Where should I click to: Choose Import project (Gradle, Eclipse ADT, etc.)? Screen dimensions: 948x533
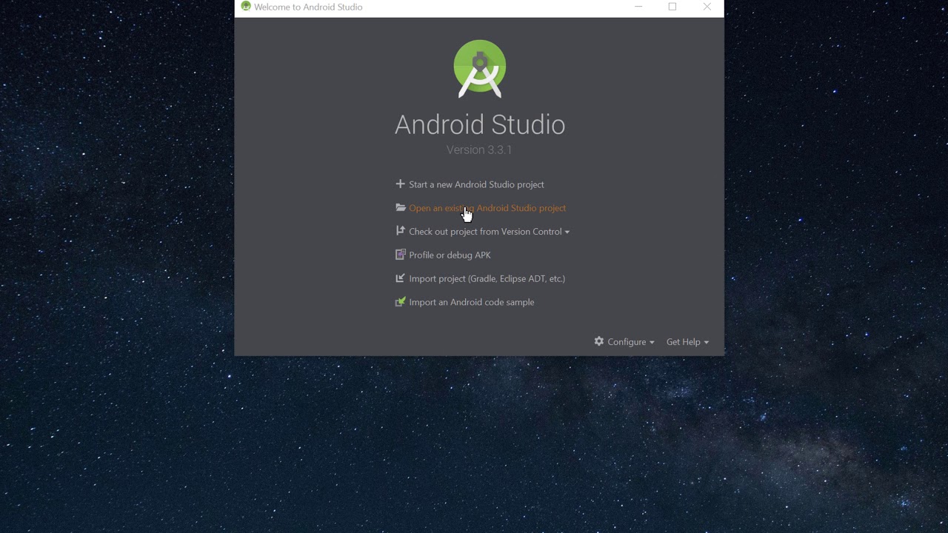tap(487, 278)
